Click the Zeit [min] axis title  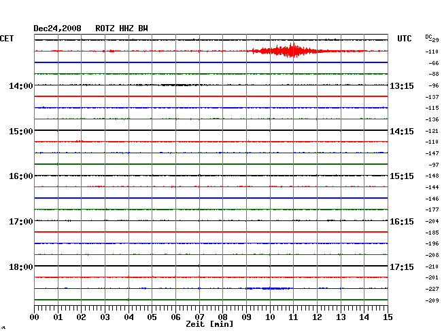(x=209, y=324)
